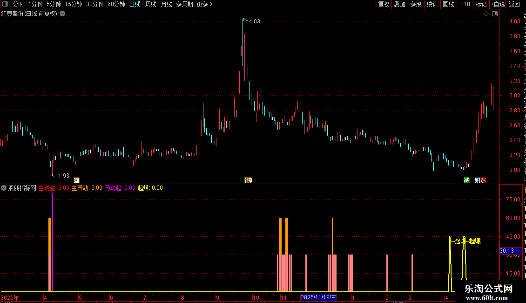526x303 pixels.
Task: Open F10 company info
Action: click(465, 4)
